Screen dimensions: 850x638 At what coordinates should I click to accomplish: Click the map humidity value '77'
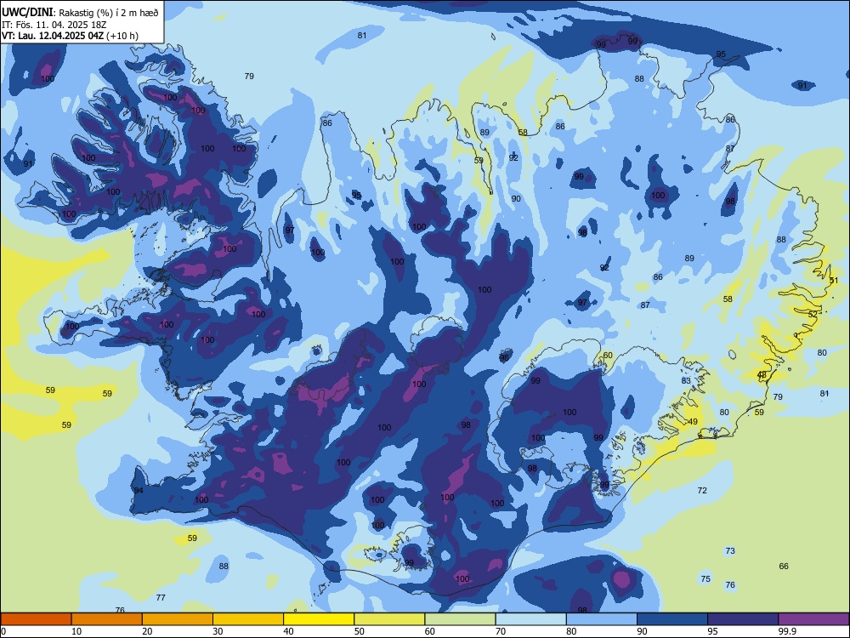[x=161, y=597]
